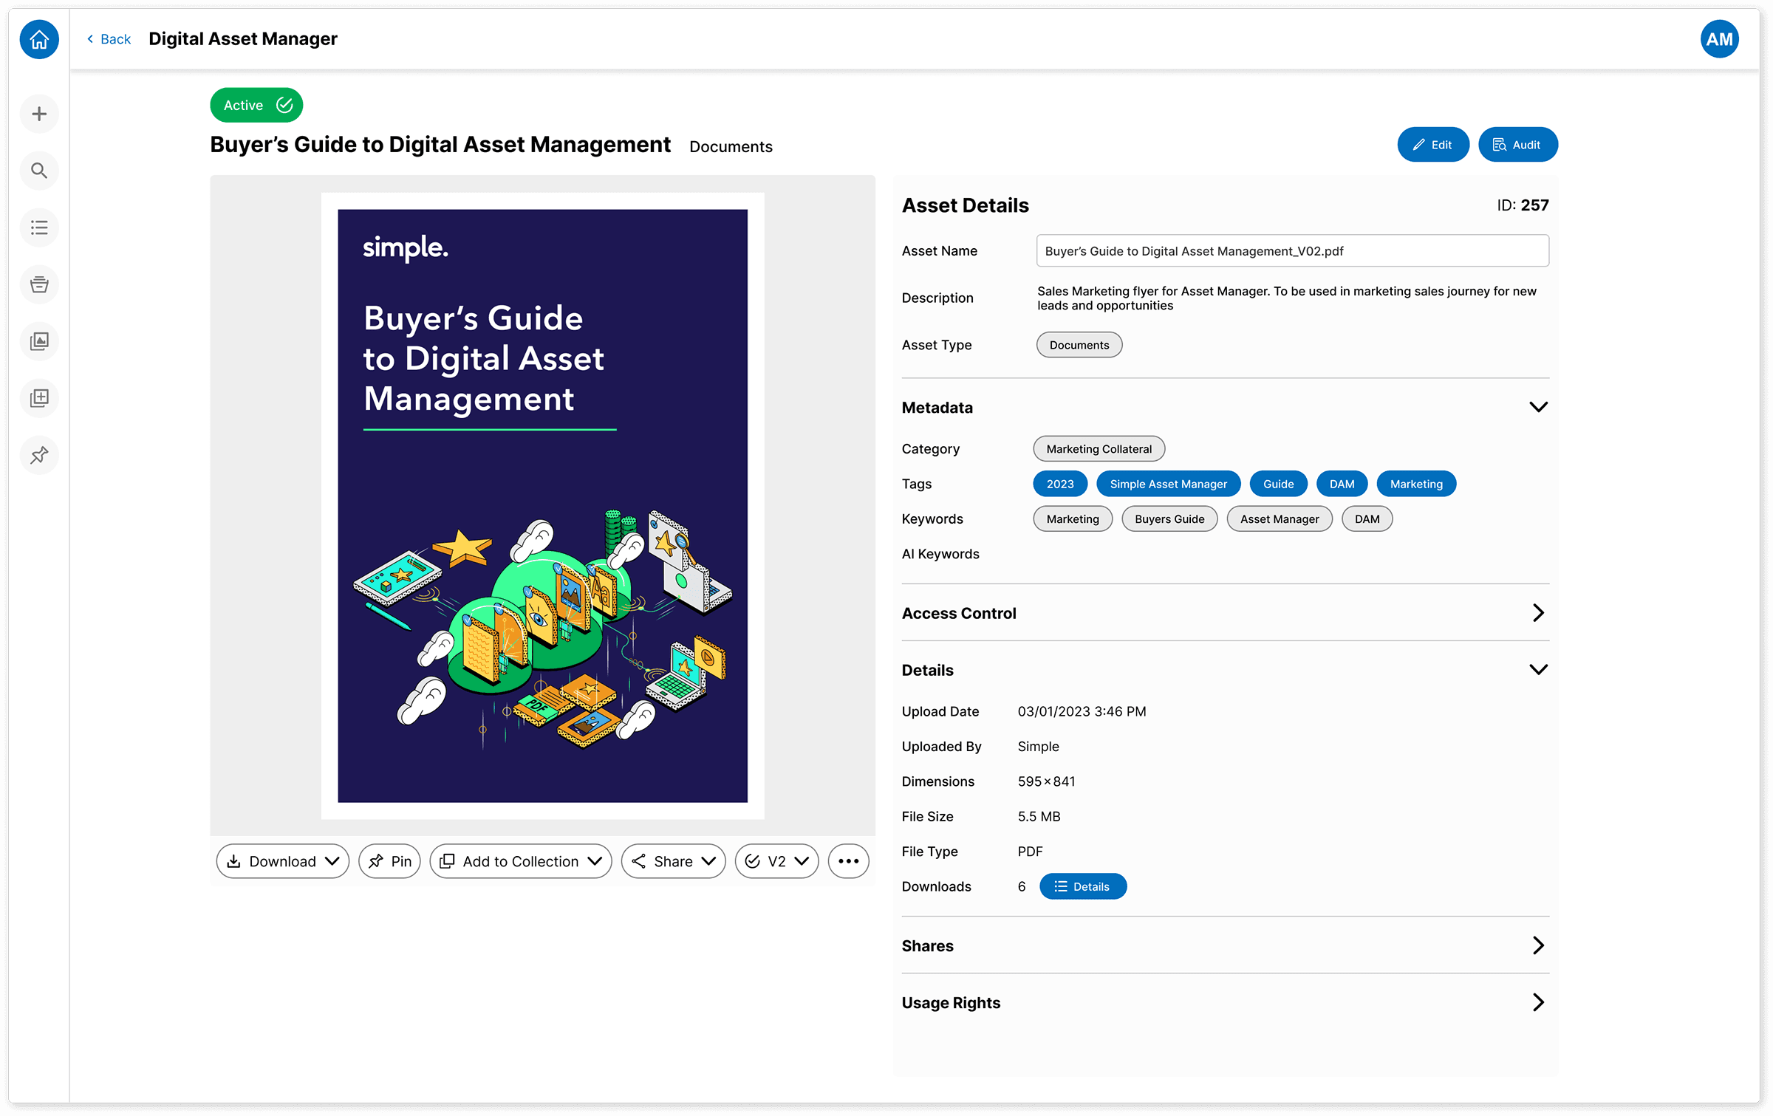
Task: Collapse the Metadata section chevron
Action: [x=1540, y=407]
